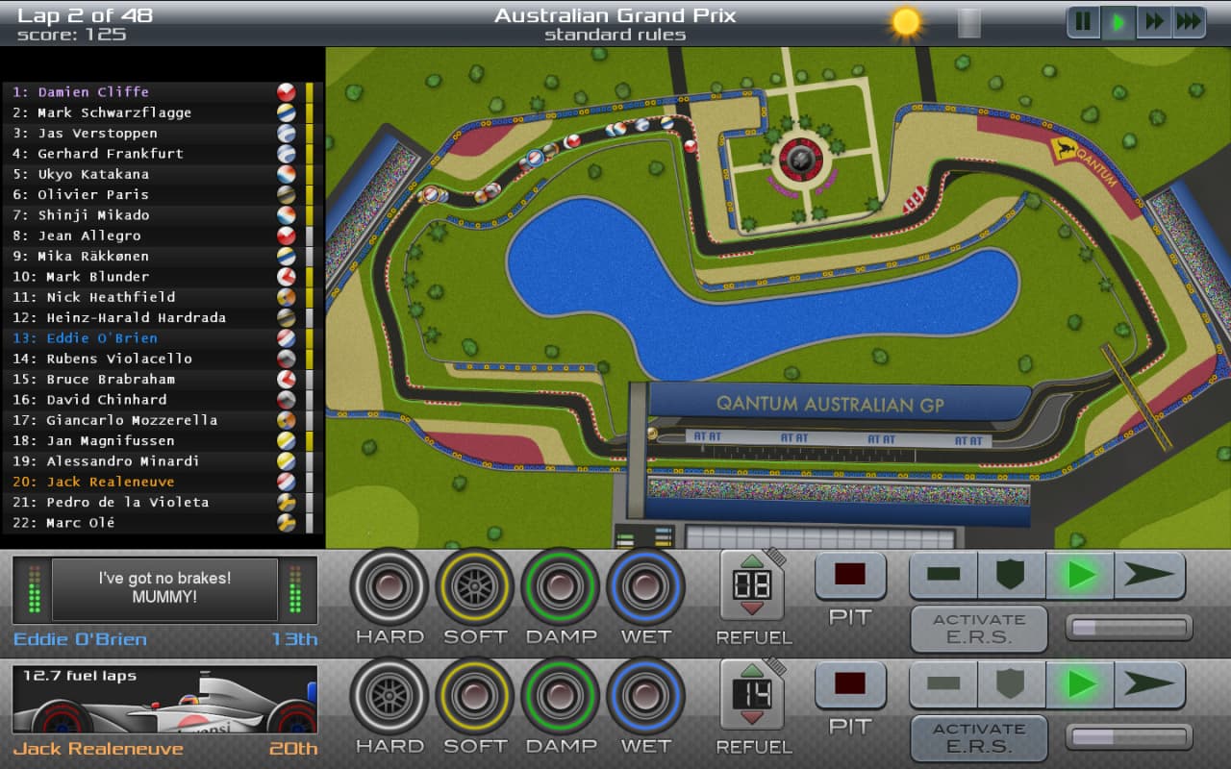The height and width of the screenshot is (769, 1231).
Task: Increase Jack Realeneuve's refuel amount with up arrow
Action: coord(751,670)
